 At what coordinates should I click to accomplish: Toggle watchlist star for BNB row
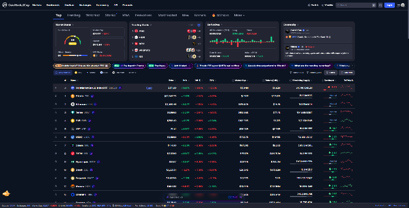click(56, 121)
